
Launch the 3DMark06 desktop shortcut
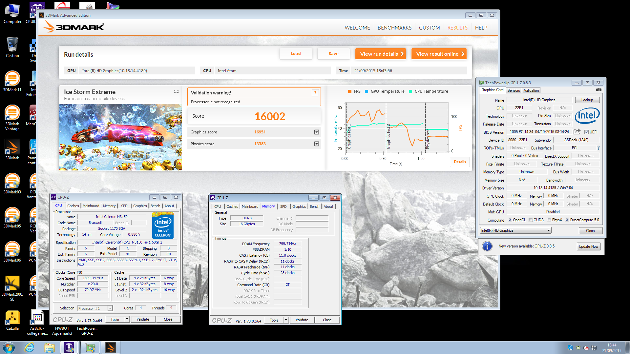[x=12, y=252]
